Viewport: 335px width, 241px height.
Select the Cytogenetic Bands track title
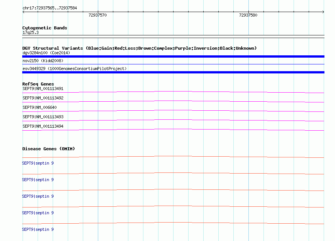coord(45,28)
